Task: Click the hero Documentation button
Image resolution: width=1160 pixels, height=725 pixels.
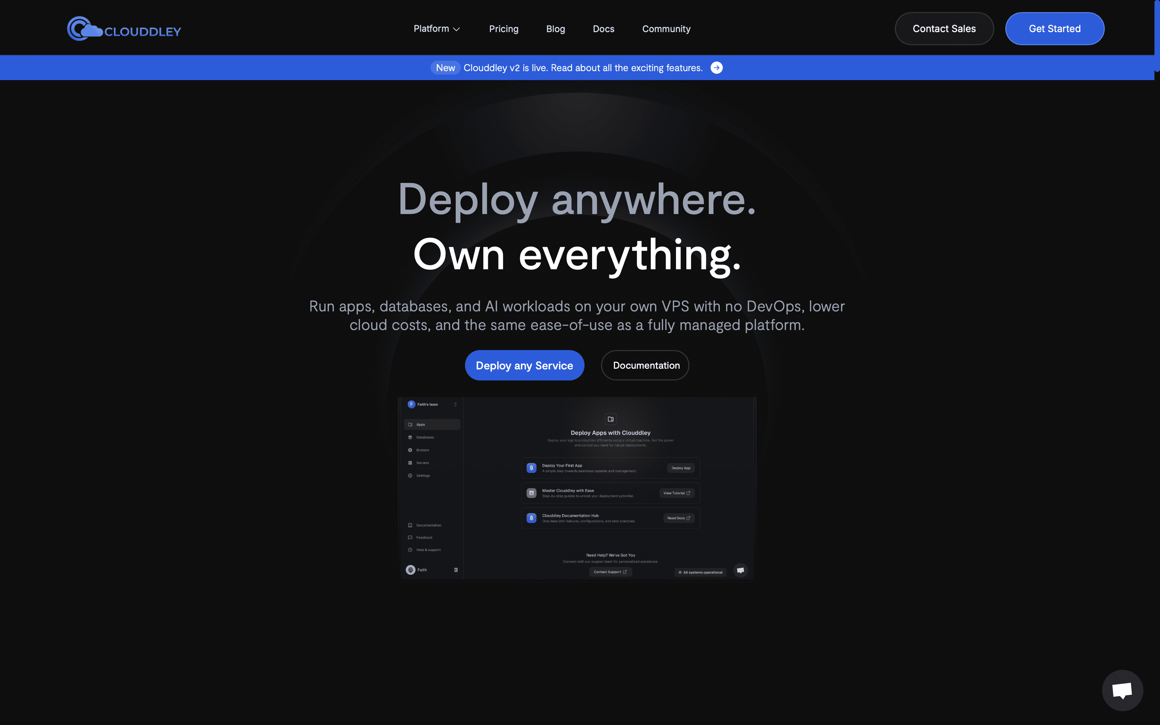Action: [645, 365]
